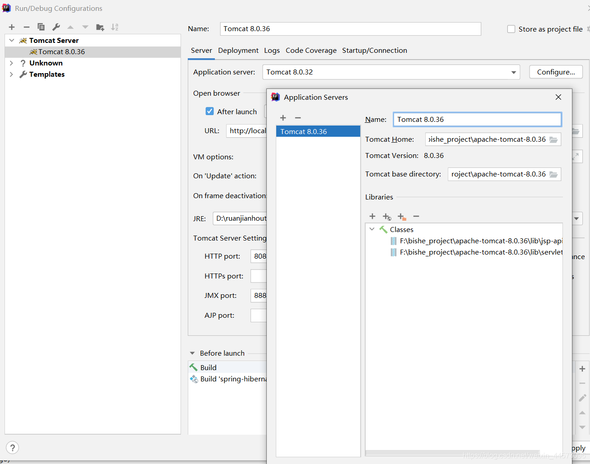Screen dimensions: 590x464
Task: Click HTTP port field
Action: coord(259,256)
